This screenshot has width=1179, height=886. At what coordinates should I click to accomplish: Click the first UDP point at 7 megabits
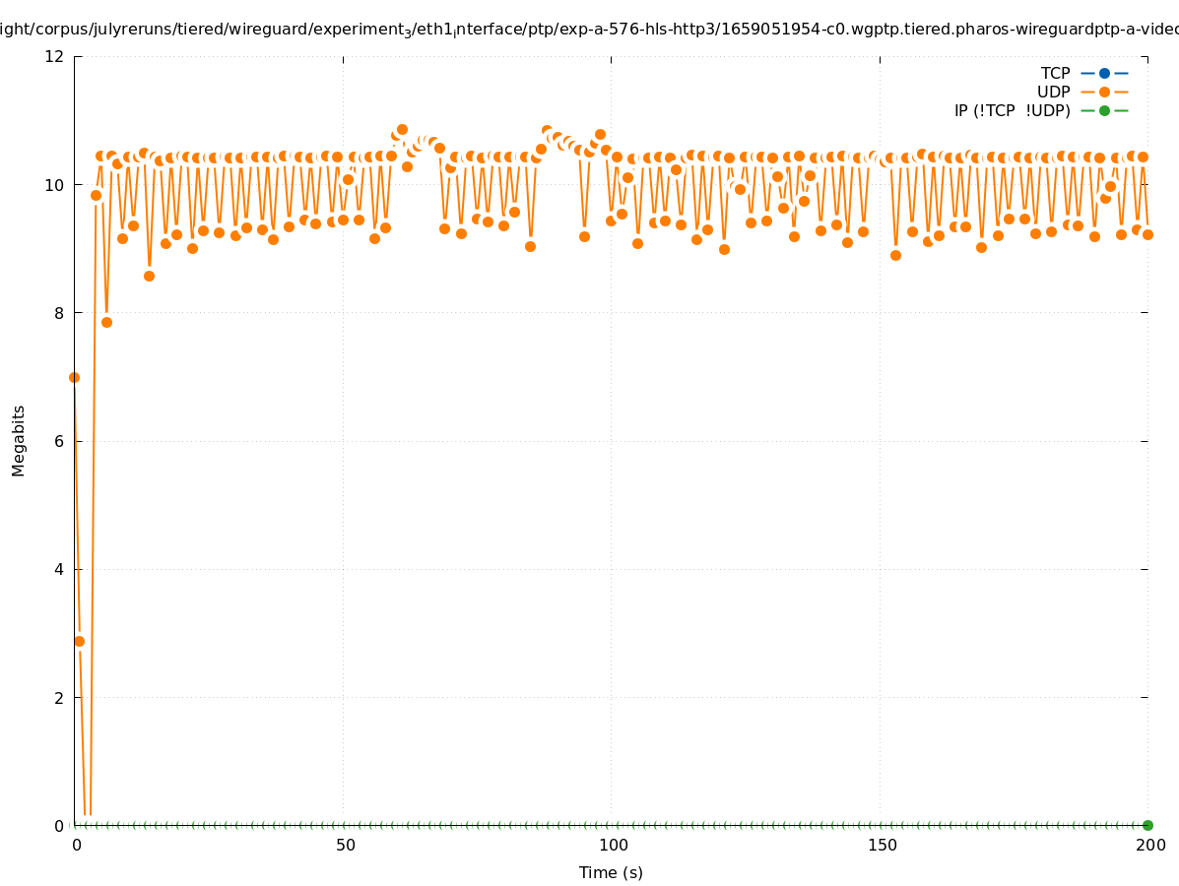(x=74, y=377)
